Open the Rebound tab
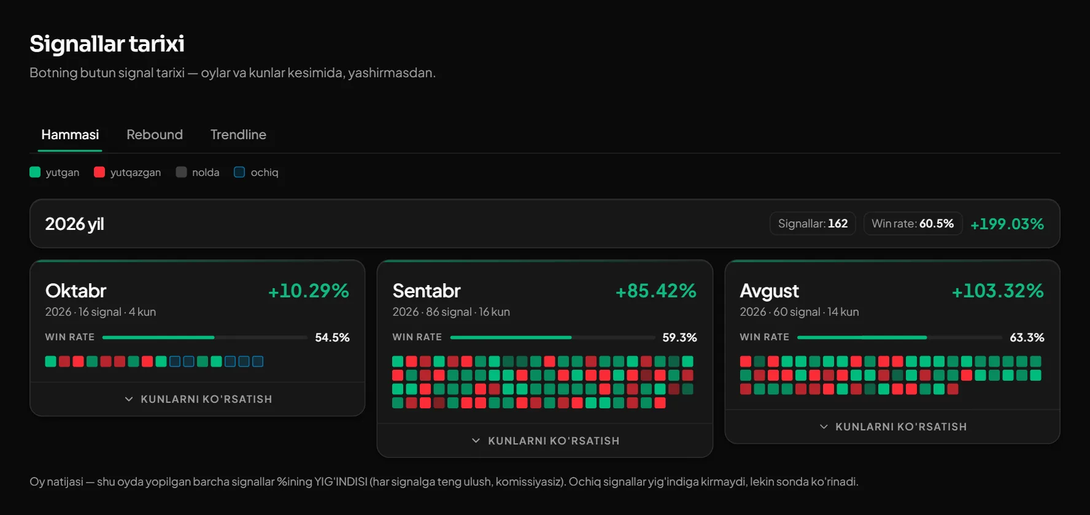This screenshot has width=1090, height=515. pyautogui.click(x=155, y=134)
